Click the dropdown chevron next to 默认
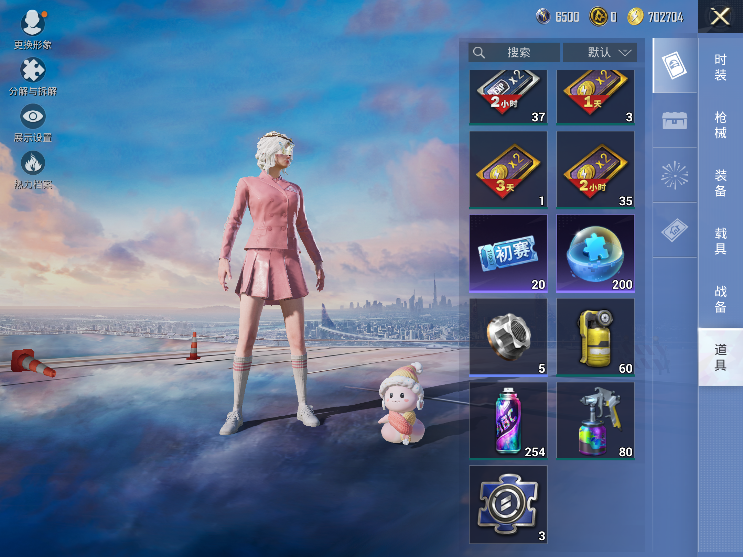Screen dimensions: 743x557 625,53
